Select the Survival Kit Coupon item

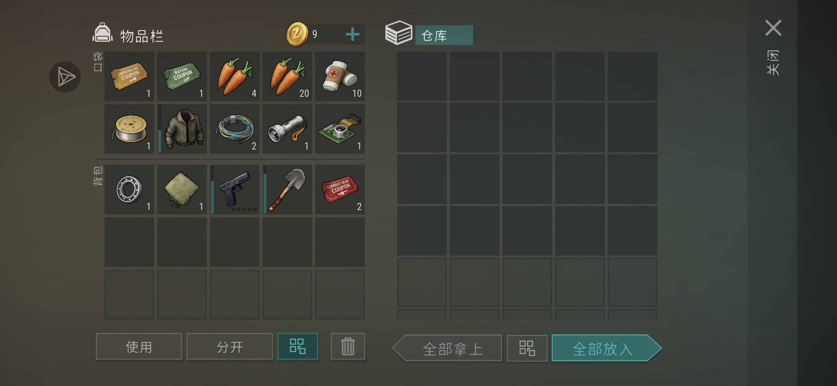click(x=129, y=76)
